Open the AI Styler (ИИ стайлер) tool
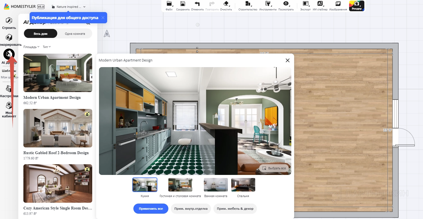 (x=320, y=4)
